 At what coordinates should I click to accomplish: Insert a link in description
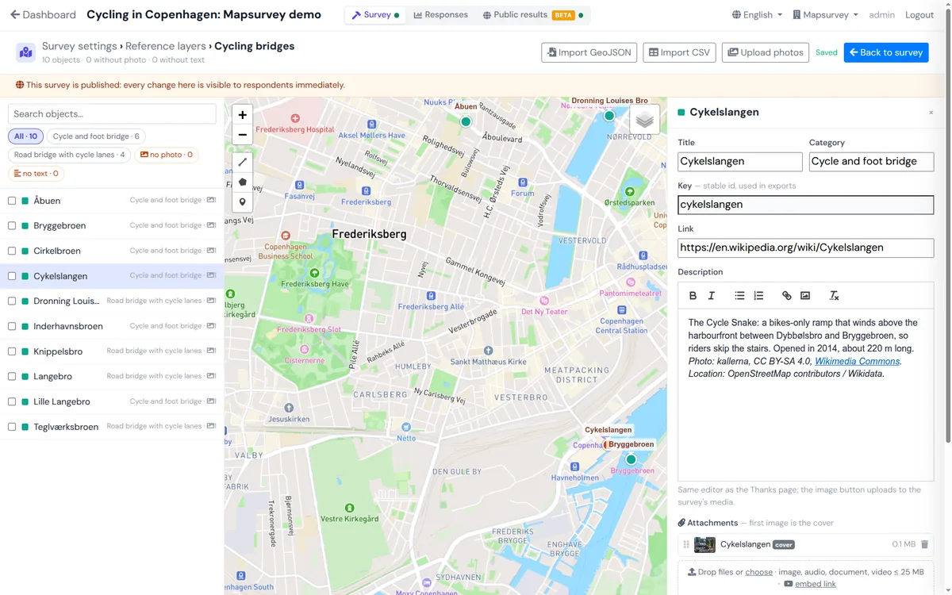click(x=786, y=296)
